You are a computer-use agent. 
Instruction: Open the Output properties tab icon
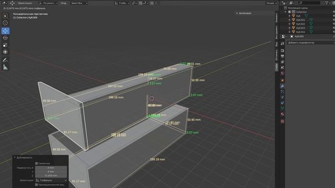[x=283, y=56]
